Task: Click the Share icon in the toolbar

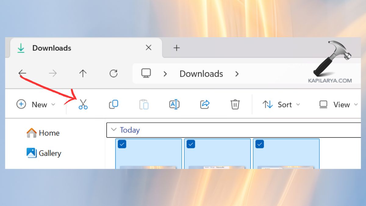Action: (x=204, y=104)
